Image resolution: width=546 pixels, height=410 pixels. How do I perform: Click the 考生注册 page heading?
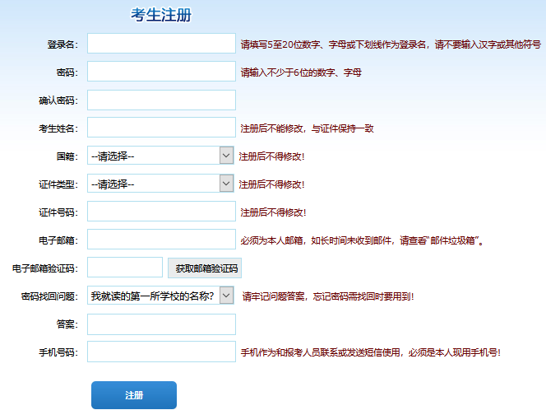click(161, 15)
